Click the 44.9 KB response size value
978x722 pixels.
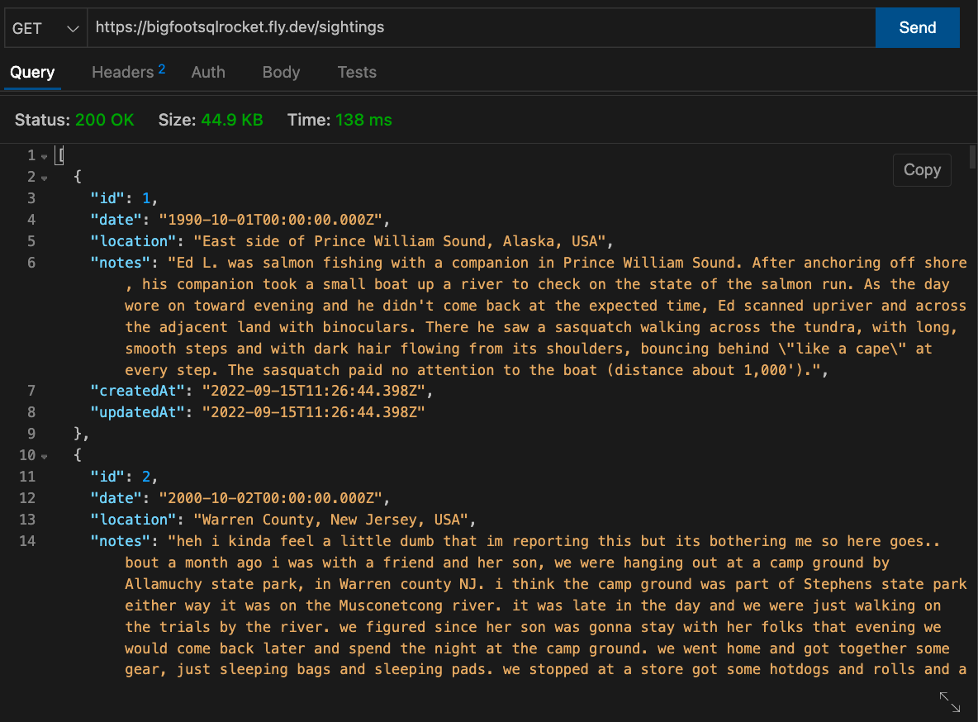231,121
